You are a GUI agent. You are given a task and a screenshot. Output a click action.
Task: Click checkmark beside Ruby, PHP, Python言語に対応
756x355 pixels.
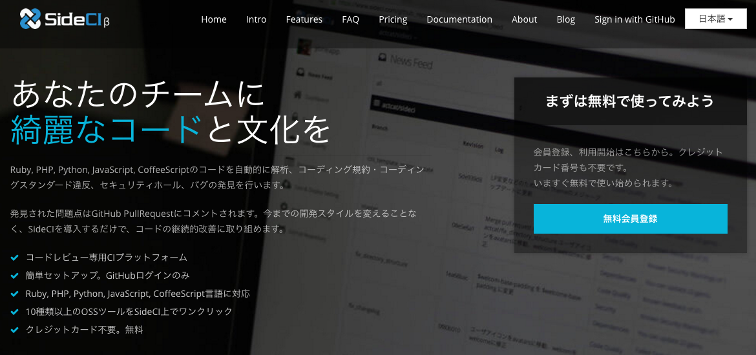pyautogui.click(x=14, y=294)
